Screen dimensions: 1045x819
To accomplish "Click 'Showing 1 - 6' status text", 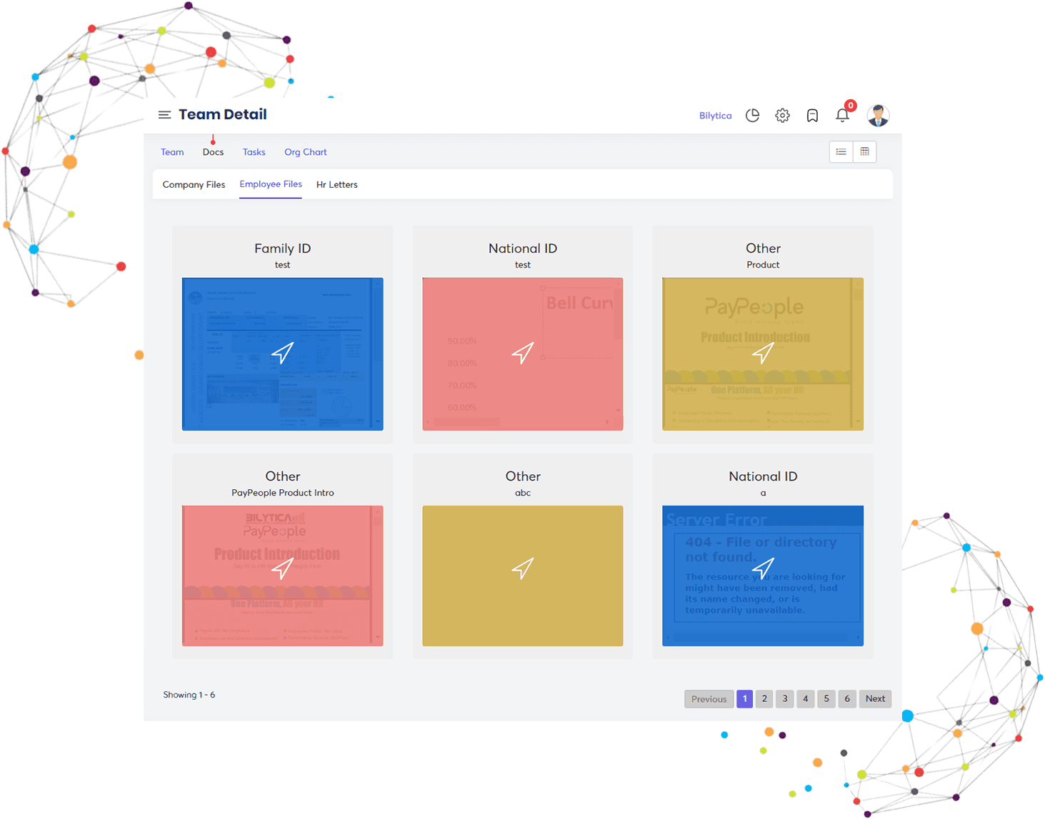I will pos(189,695).
